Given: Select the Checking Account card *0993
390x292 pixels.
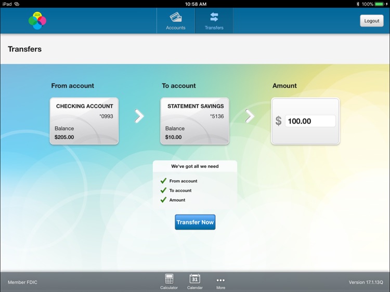Looking at the screenshot, I should [84, 121].
